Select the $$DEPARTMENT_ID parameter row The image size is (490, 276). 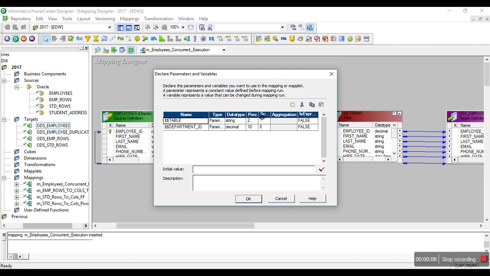click(240, 127)
